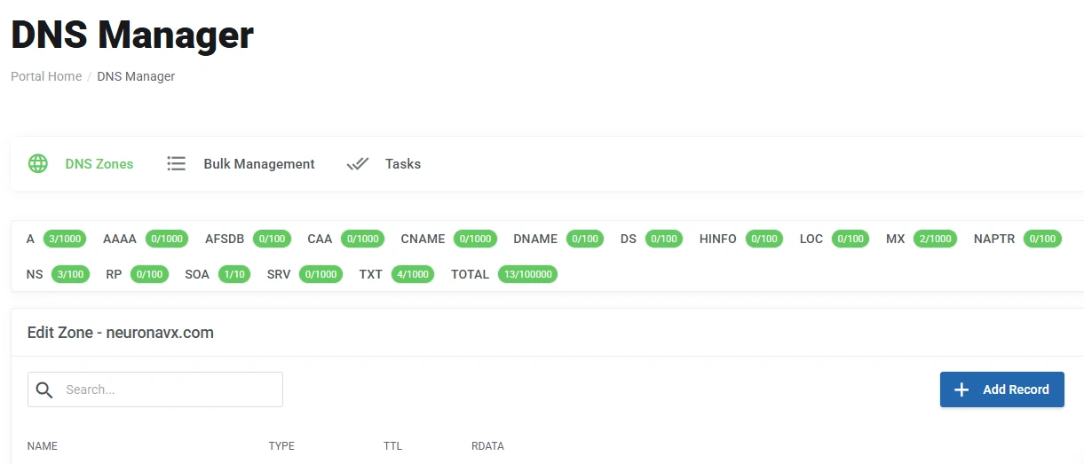This screenshot has width=1084, height=464.
Task: Click the CAA record type label
Action: 320,239
